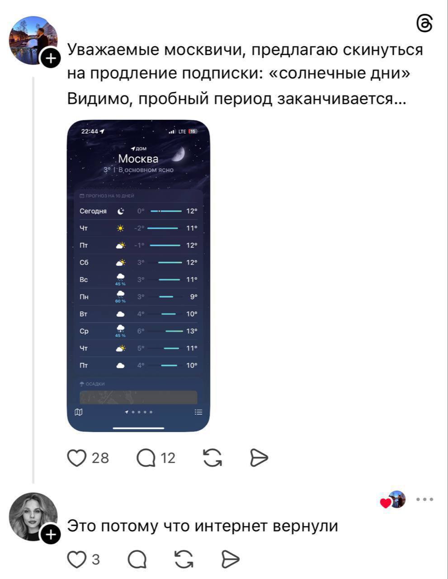Share the reply comment
448x579 pixels.
pyautogui.click(x=231, y=560)
